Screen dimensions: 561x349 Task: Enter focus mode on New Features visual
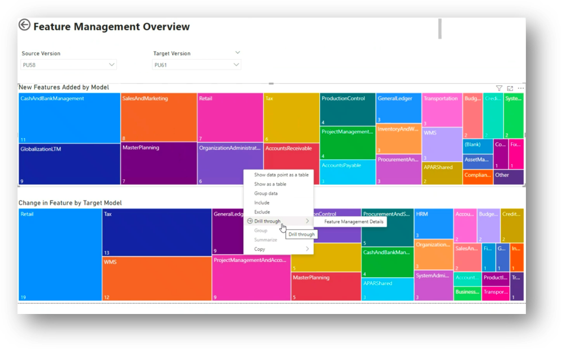click(510, 88)
